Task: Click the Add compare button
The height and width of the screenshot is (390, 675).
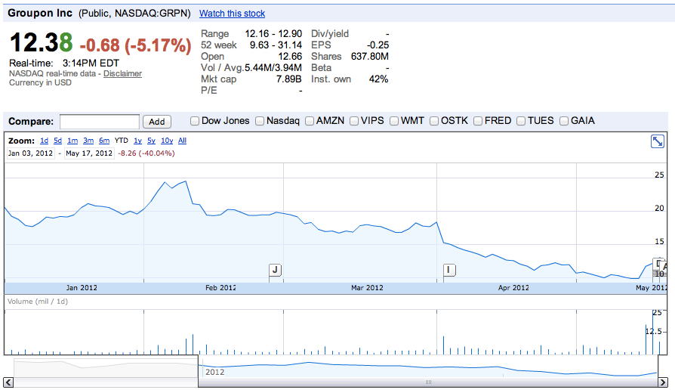Action: point(157,122)
